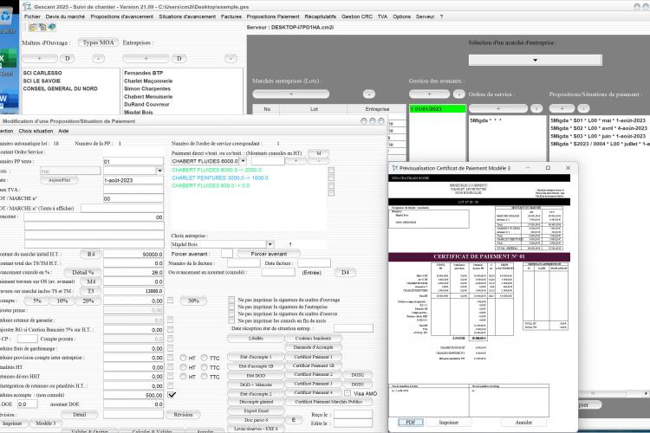Image resolution: width=650 pixels, height=433 pixels.
Task: Click the Numéro PP texte field containing 01
Action: point(133,162)
